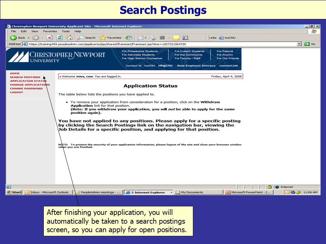326x244 pixels.
Task: Click For Alumni link
Action: pos(225,55)
